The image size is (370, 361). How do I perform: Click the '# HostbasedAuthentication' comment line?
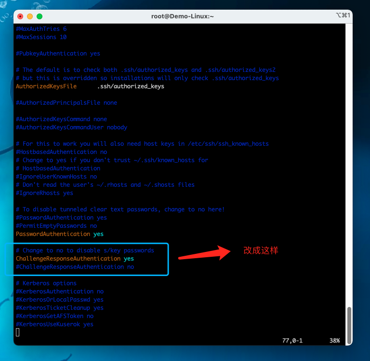coord(58,168)
